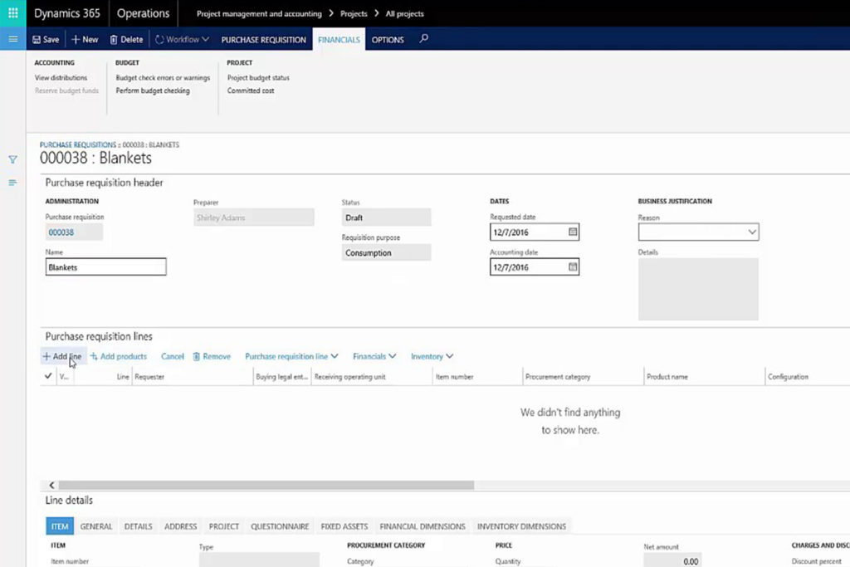Click View distributions

point(61,77)
